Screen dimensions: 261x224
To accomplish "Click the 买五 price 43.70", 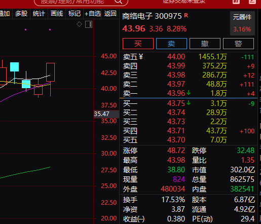I will click(x=176, y=140).
